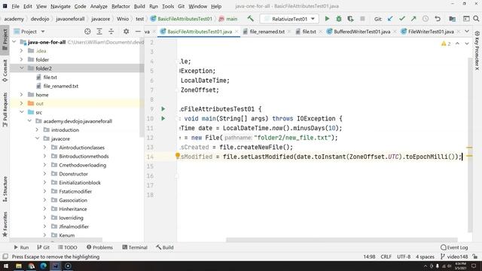Click run gutter icon on line 10
The height and width of the screenshot is (271, 482).
(163, 118)
